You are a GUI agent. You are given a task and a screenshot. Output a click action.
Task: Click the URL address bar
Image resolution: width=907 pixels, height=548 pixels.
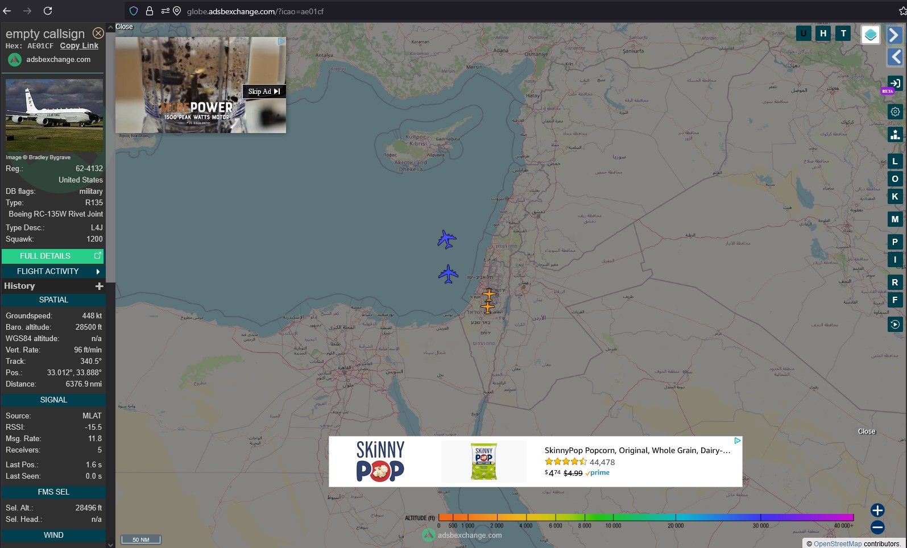tap(512, 11)
